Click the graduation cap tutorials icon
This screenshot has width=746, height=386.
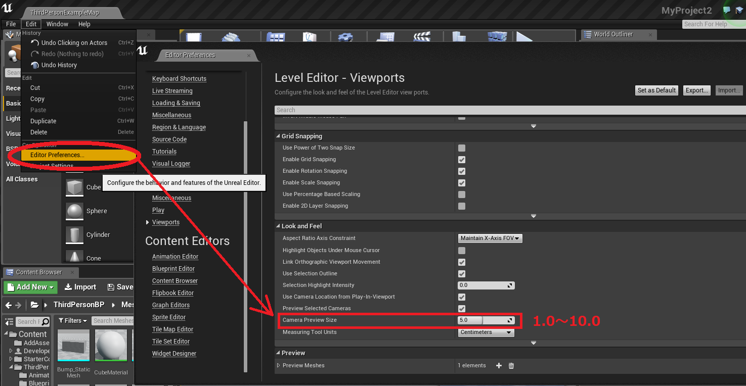[739, 10]
